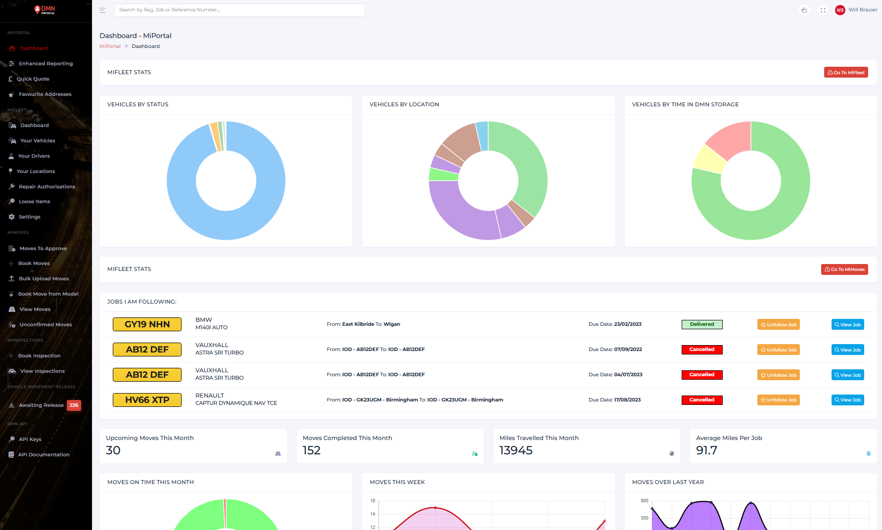Go to Awaiting Release with 226 badge
Viewport: 882px width, 530px height.
click(42, 405)
